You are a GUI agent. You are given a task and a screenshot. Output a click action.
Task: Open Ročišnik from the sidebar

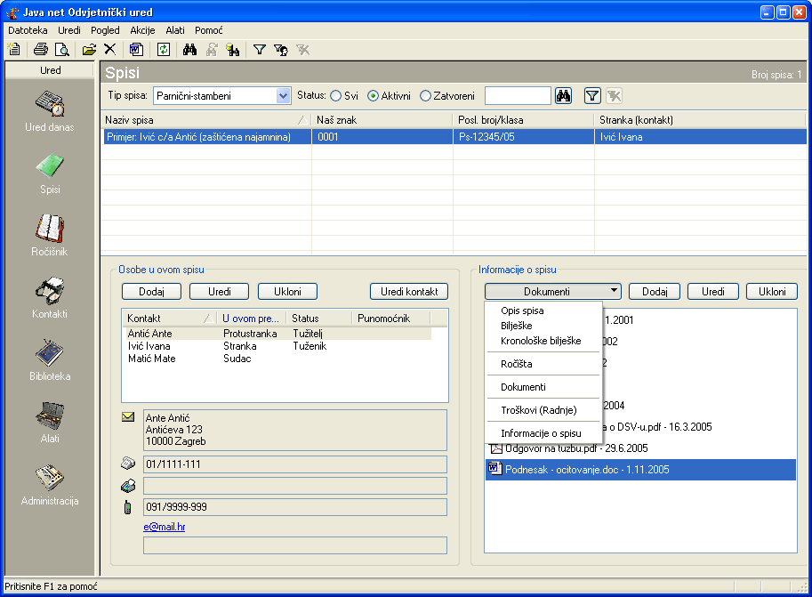(50, 236)
